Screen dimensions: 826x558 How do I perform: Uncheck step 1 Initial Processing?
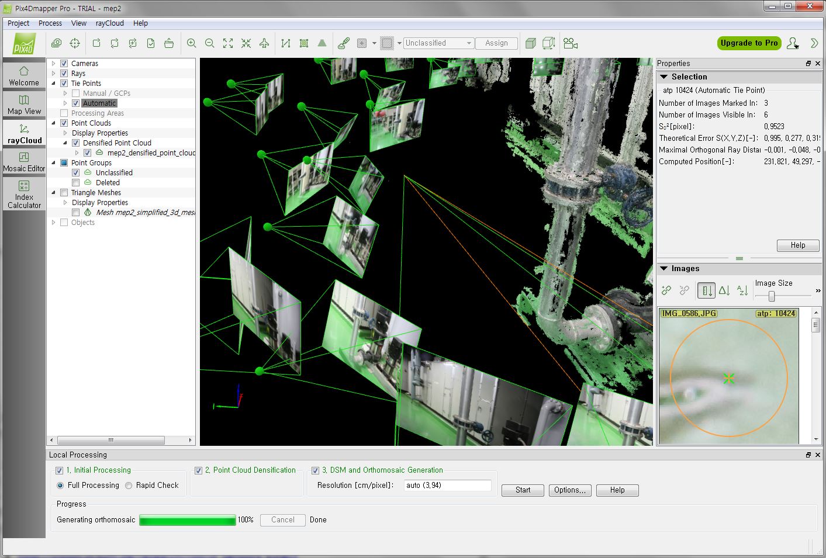(x=59, y=470)
